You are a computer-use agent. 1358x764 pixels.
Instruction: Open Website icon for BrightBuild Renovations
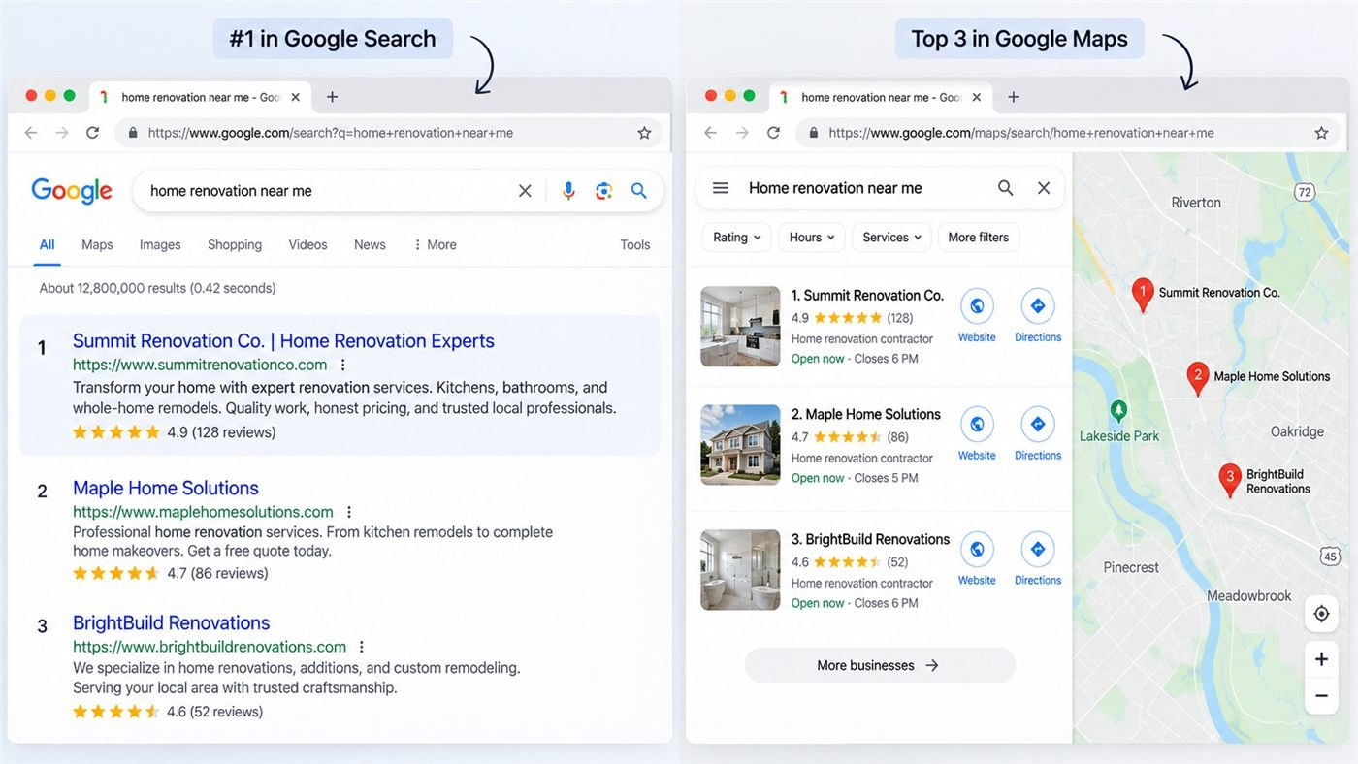[977, 549]
